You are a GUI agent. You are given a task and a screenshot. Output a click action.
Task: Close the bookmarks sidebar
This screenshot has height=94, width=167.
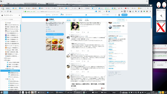19,15
